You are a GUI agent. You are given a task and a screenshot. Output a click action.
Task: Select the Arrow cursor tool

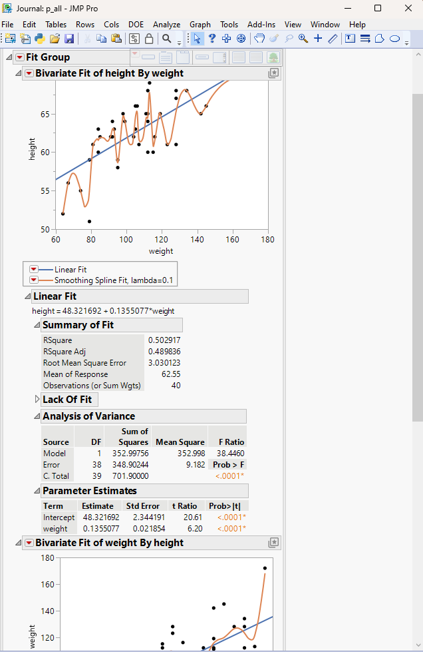tap(197, 39)
